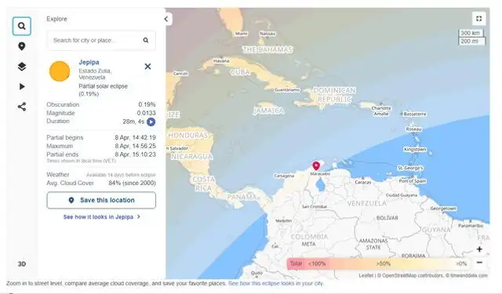
Task: Open See how it looks in Jepipa
Action: (101, 217)
